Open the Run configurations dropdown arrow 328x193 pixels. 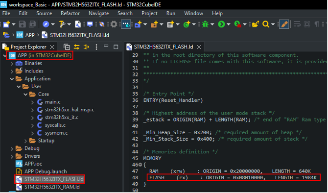click(x=229, y=24)
